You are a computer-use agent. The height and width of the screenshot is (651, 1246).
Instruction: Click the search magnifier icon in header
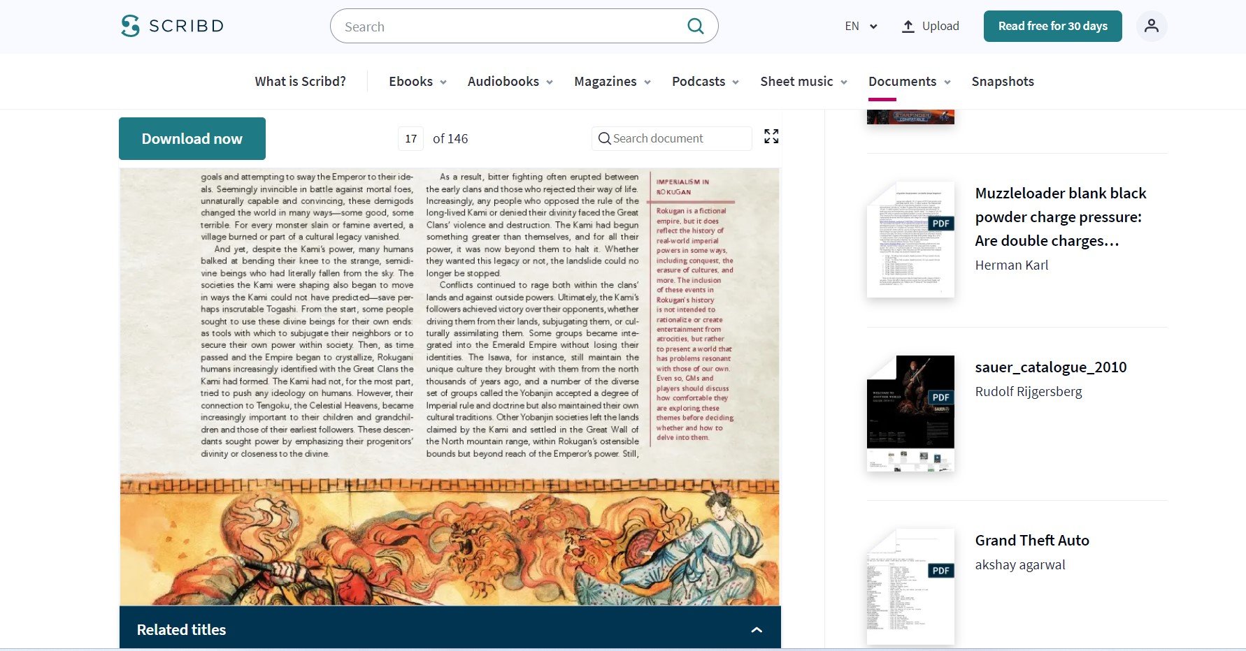click(695, 27)
